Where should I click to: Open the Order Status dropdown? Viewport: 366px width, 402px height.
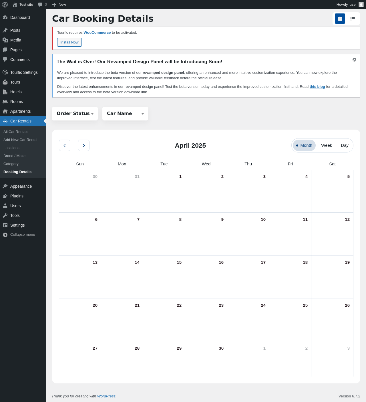pyautogui.click(x=75, y=114)
